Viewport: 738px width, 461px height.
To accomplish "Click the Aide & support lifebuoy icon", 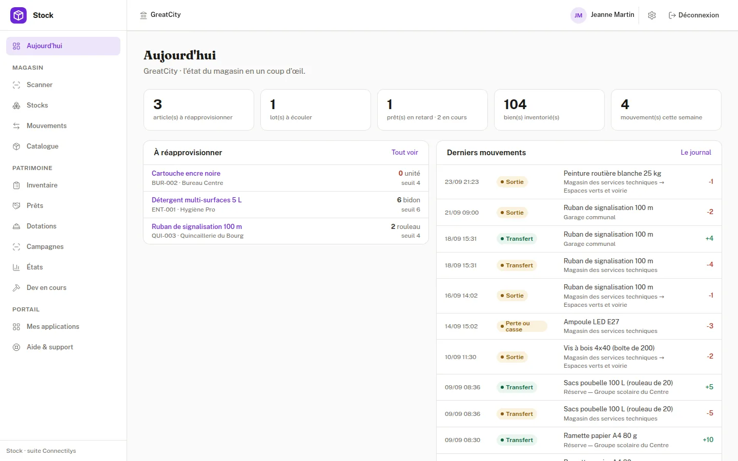I will click(16, 347).
